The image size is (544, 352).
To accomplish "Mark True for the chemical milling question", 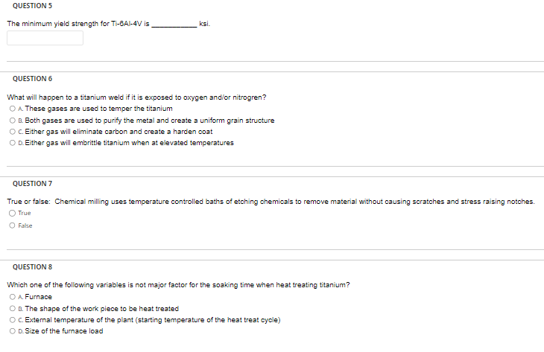I will point(13,213).
